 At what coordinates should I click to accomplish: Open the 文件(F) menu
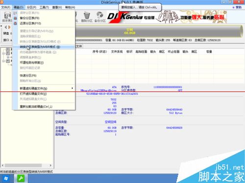(x=6, y=7)
